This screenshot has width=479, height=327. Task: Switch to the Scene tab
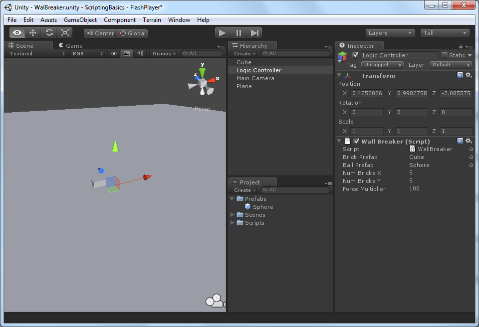tap(29, 45)
